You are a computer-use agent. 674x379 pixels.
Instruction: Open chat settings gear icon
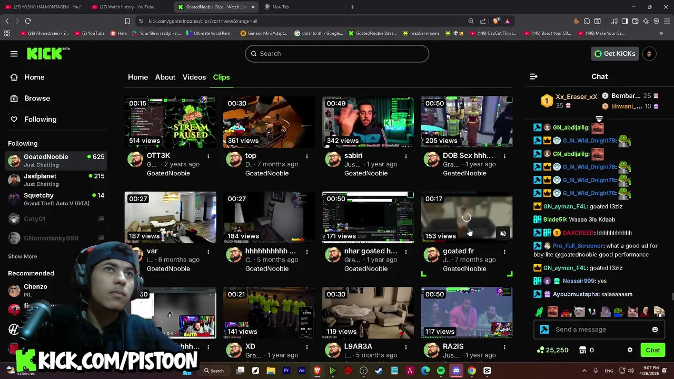coord(630,350)
